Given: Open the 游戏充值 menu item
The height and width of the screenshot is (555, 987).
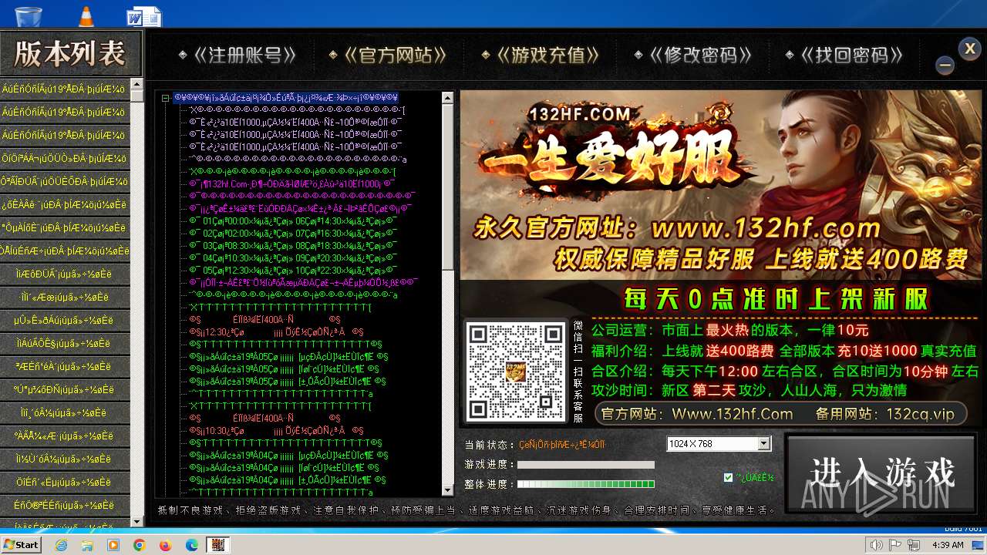Looking at the screenshot, I should 541,55.
